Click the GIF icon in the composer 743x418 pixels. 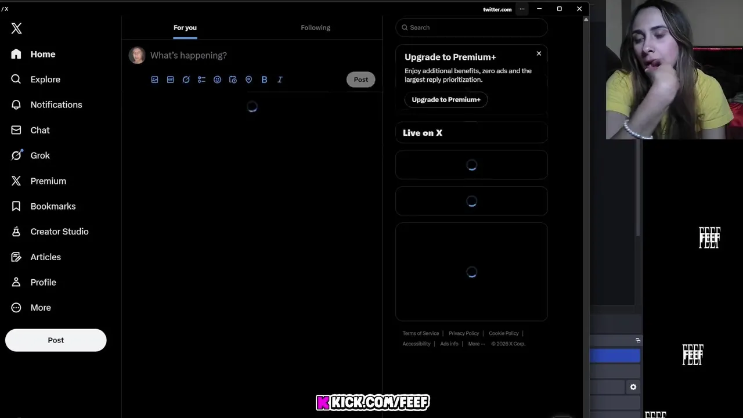[170, 80]
